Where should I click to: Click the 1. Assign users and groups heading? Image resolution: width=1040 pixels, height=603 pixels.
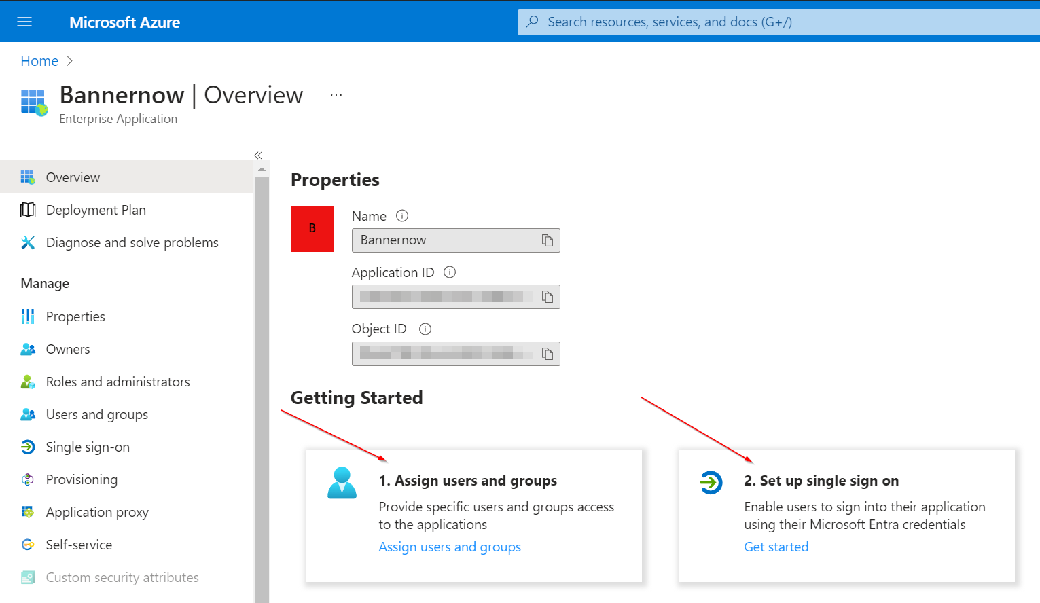[x=468, y=481]
